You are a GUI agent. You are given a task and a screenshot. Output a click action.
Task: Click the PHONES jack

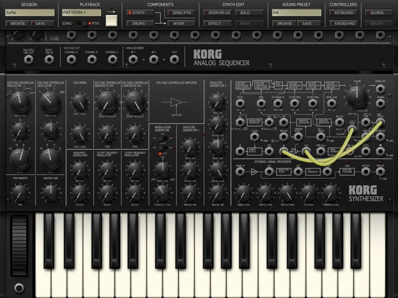(x=380, y=104)
